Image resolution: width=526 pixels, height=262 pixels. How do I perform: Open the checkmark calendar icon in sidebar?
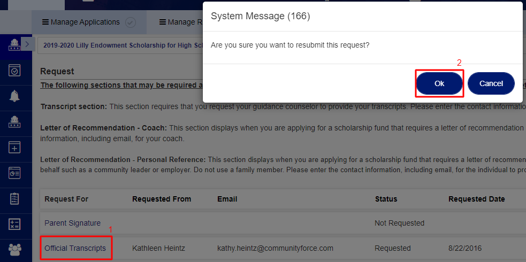pos(15,71)
